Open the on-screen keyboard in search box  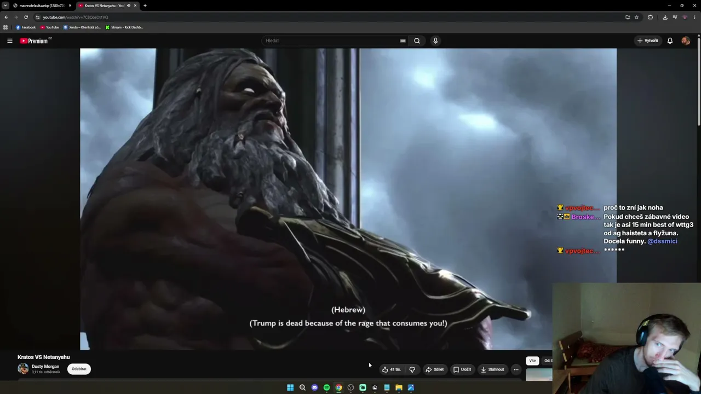(403, 40)
